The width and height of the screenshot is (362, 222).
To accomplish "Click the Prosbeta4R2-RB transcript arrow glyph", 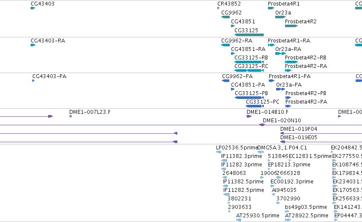I will (291, 62).
